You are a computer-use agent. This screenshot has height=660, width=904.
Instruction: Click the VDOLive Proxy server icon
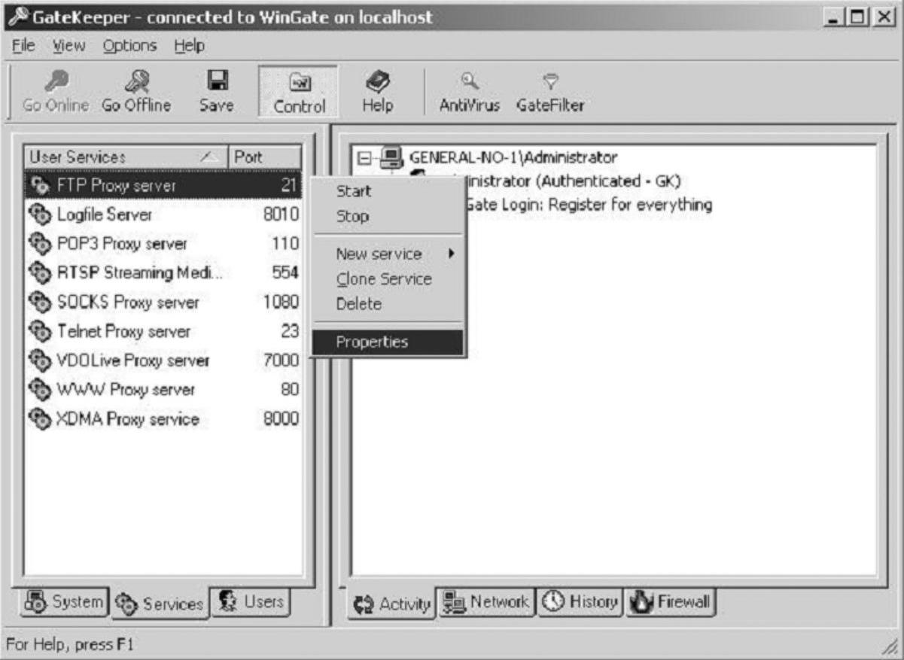point(40,360)
